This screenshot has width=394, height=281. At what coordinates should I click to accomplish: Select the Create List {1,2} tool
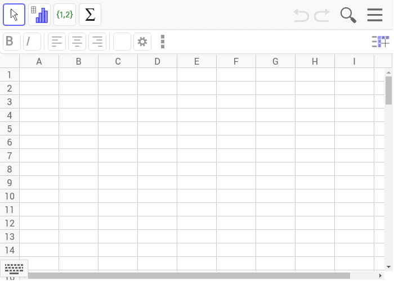[65, 15]
